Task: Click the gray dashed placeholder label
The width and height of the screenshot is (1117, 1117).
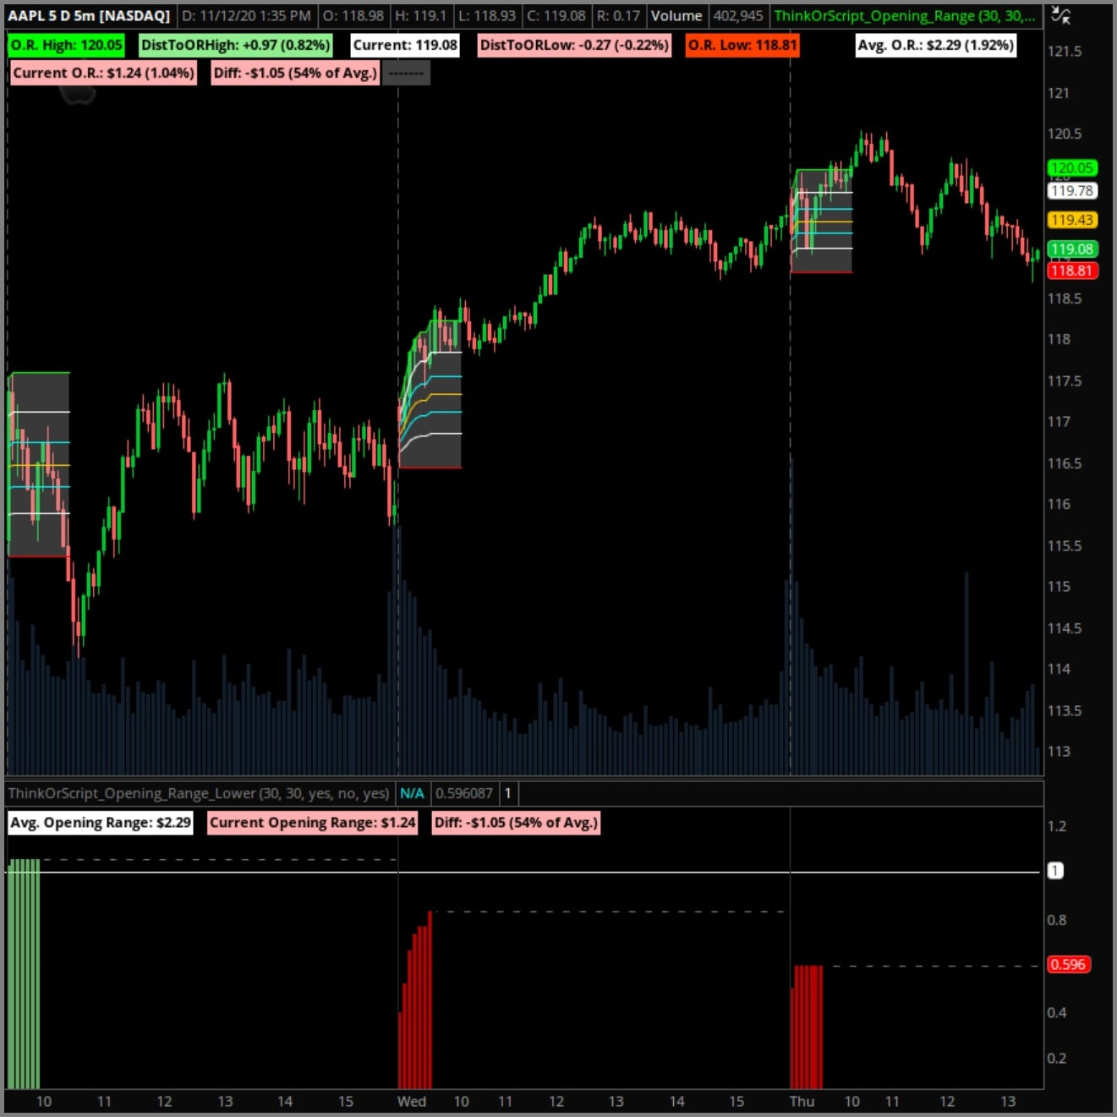Action: point(406,73)
